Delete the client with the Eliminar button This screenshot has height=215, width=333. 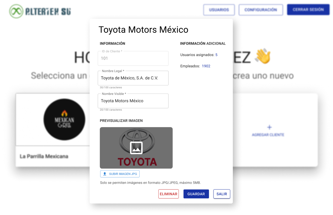click(169, 194)
